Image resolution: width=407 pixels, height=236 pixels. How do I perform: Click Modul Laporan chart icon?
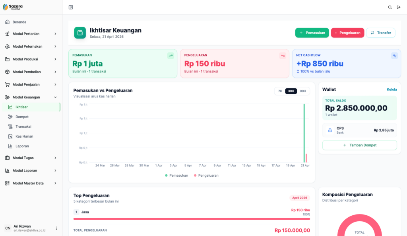point(7,170)
